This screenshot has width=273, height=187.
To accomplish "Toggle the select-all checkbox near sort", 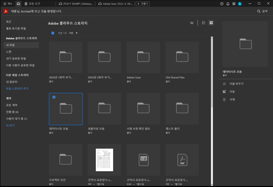I will click(x=53, y=33).
